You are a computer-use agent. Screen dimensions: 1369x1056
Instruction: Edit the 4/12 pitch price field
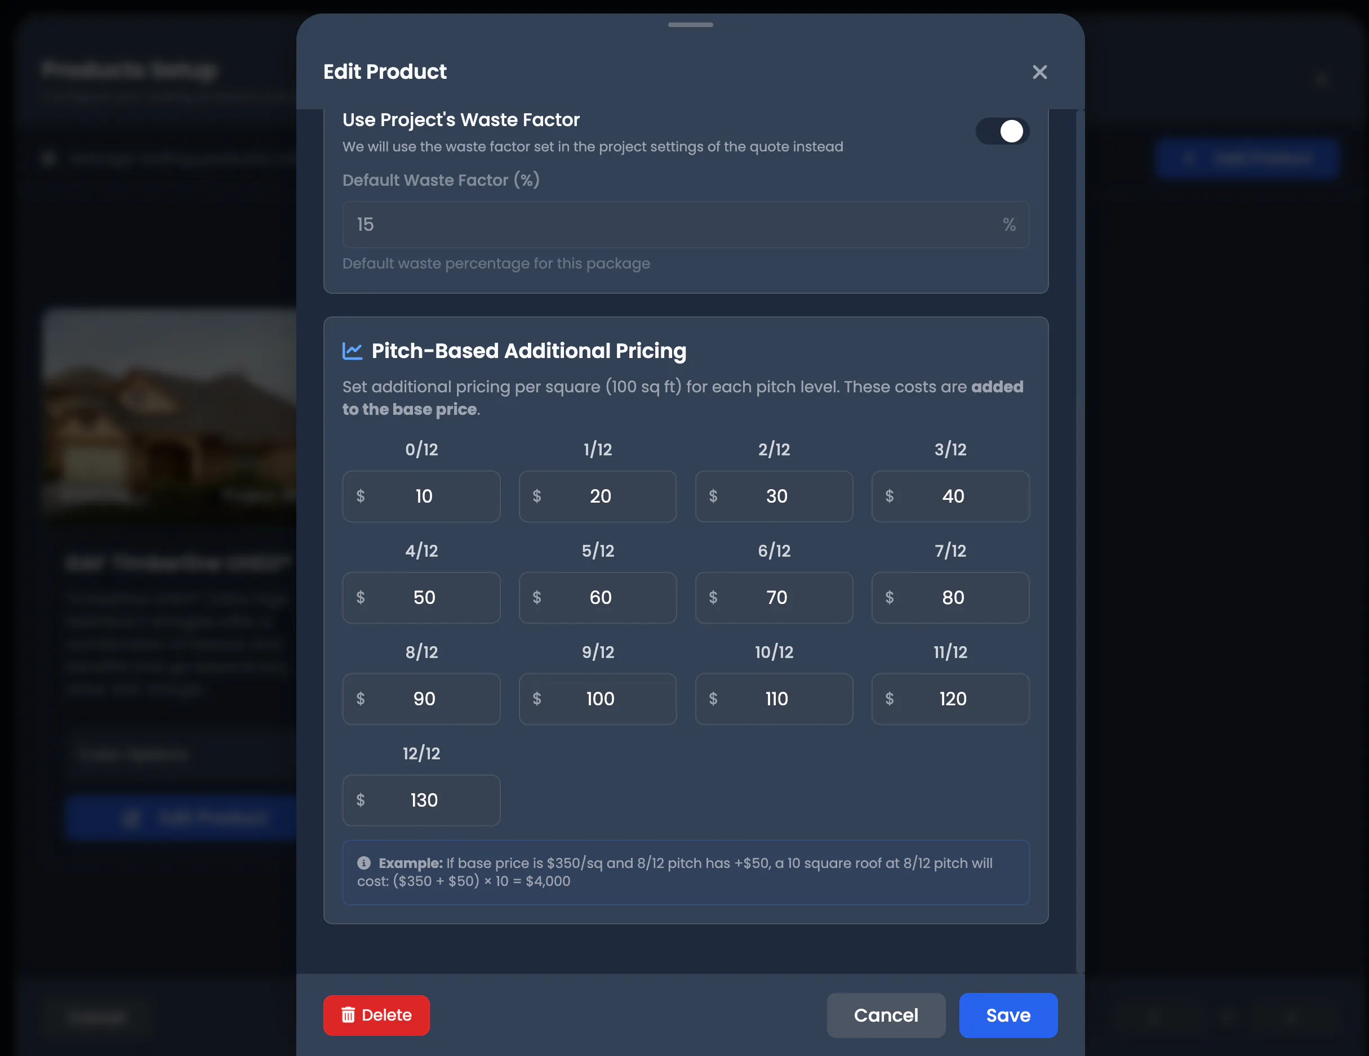coord(421,598)
